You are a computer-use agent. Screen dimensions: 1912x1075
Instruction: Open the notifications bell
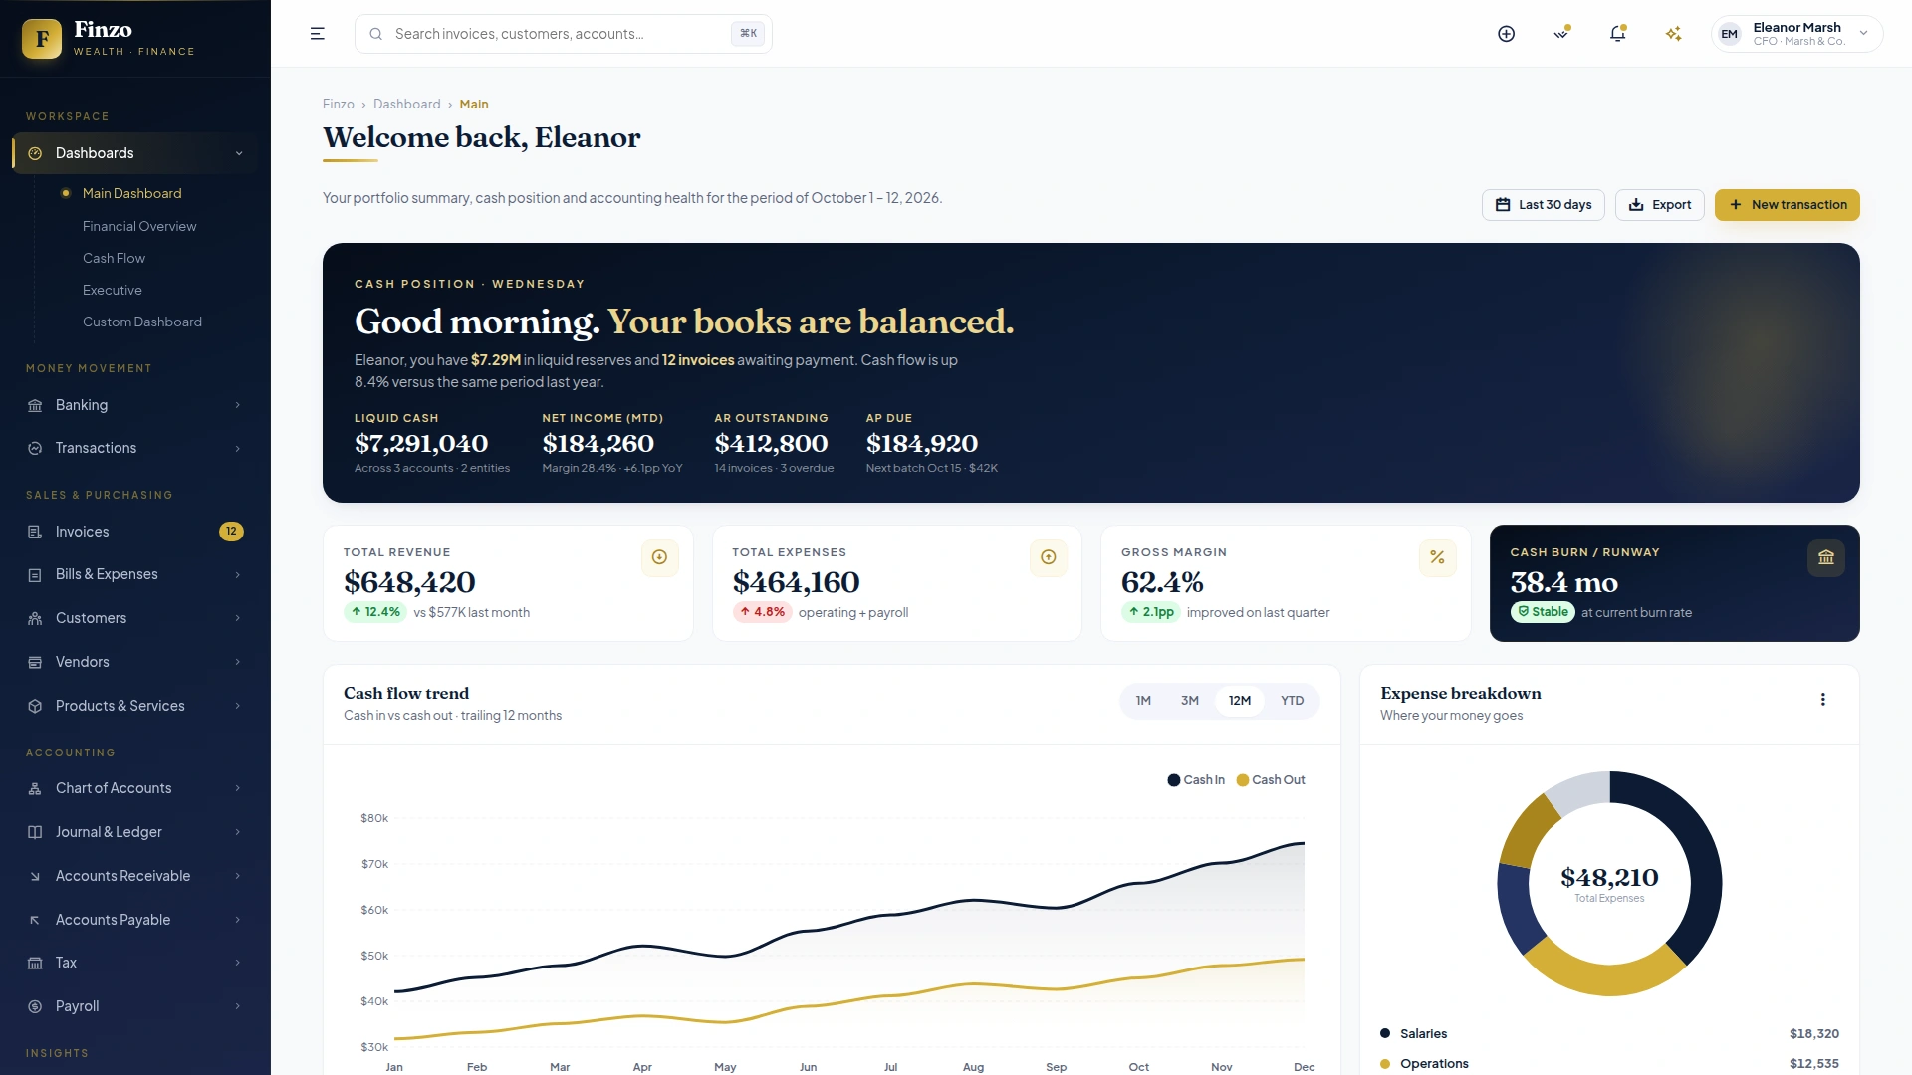click(x=1617, y=34)
